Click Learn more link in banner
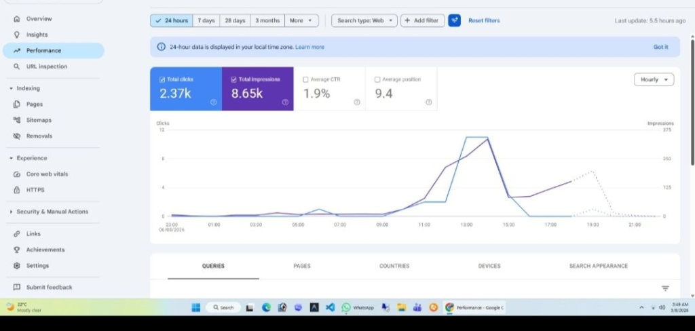The image size is (695, 331). pos(309,47)
